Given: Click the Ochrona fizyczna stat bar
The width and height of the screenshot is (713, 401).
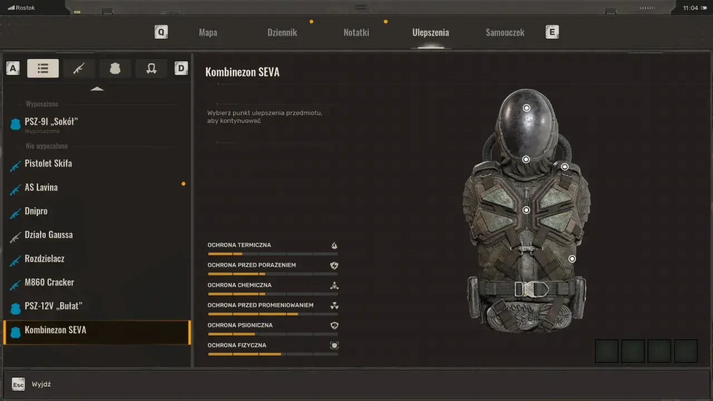Looking at the screenshot, I should point(273,354).
